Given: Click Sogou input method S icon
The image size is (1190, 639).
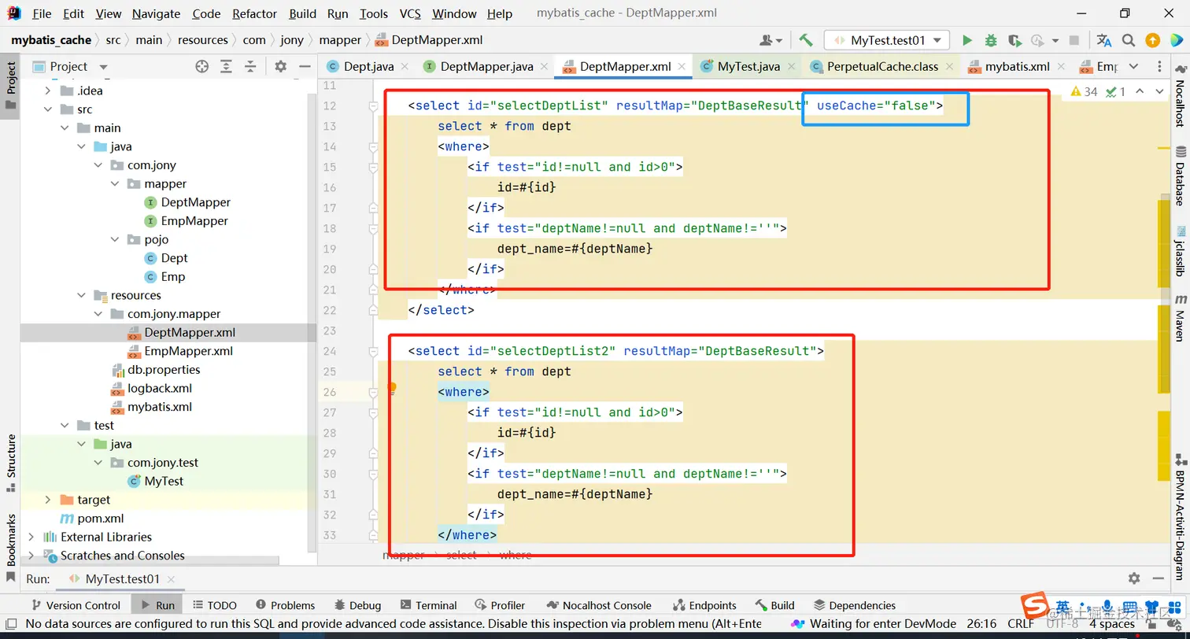Looking at the screenshot, I should pyautogui.click(x=1035, y=606).
